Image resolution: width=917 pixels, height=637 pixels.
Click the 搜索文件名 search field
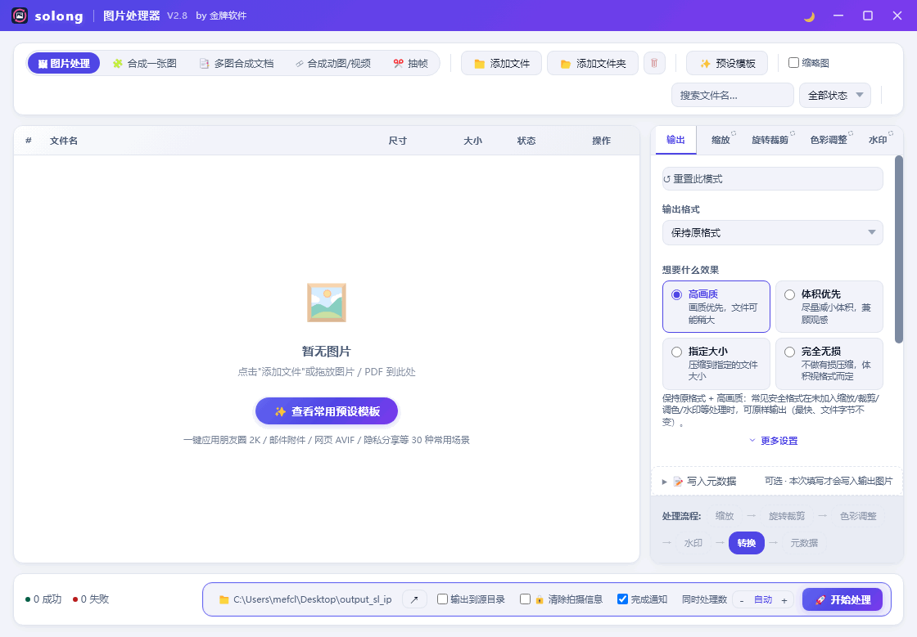click(x=732, y=95)
